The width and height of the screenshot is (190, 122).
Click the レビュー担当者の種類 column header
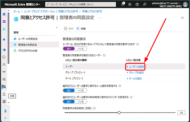click(x=76, y=60)
